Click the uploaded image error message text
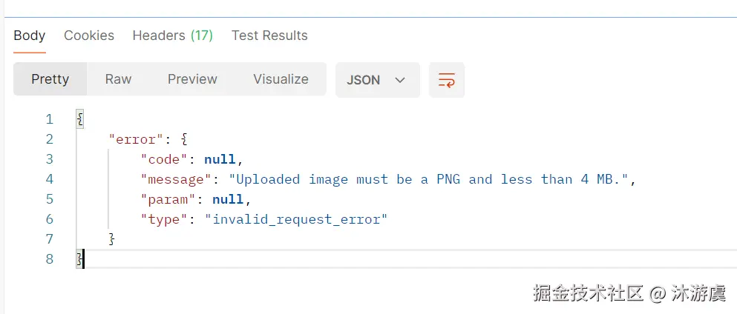The width and height of the screenshot is (737, 314). point(431,179)
